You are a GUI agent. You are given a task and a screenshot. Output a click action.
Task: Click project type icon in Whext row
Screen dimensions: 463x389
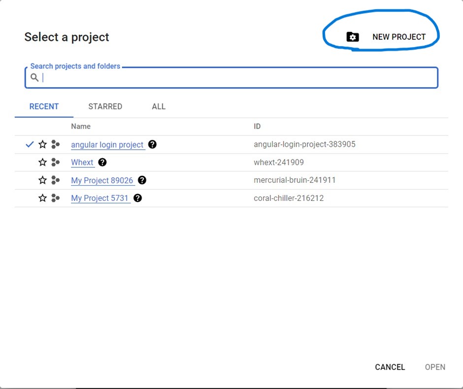pos(55,162)
